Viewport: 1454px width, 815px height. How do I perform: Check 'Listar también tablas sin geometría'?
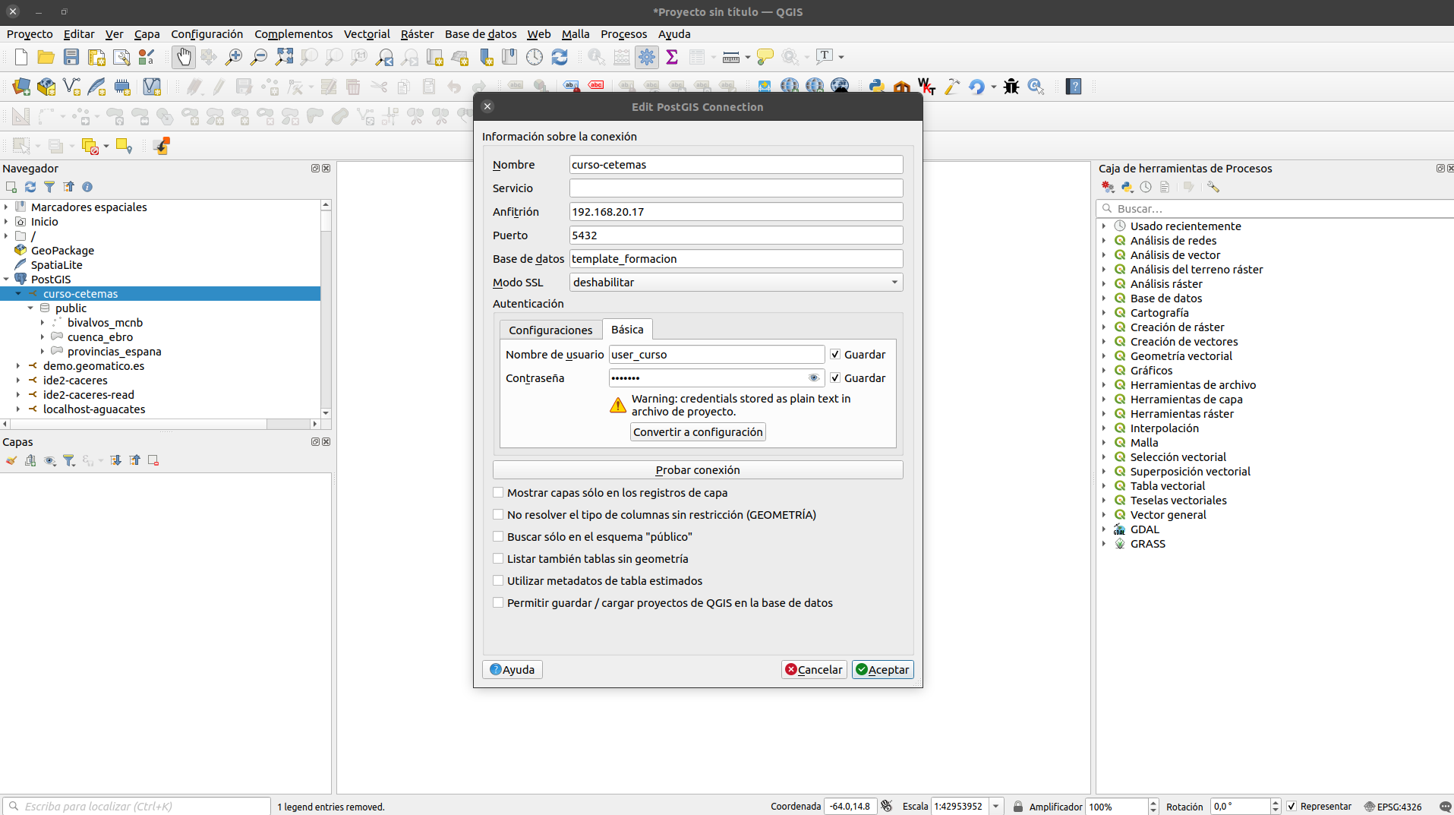(x=498, y=559)
